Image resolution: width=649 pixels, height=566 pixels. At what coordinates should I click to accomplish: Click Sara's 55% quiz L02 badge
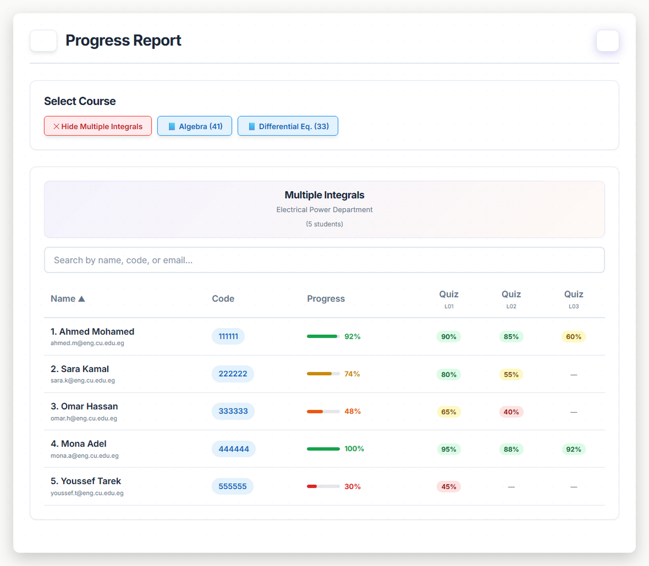pyautogui.click(x=511, y=374)
